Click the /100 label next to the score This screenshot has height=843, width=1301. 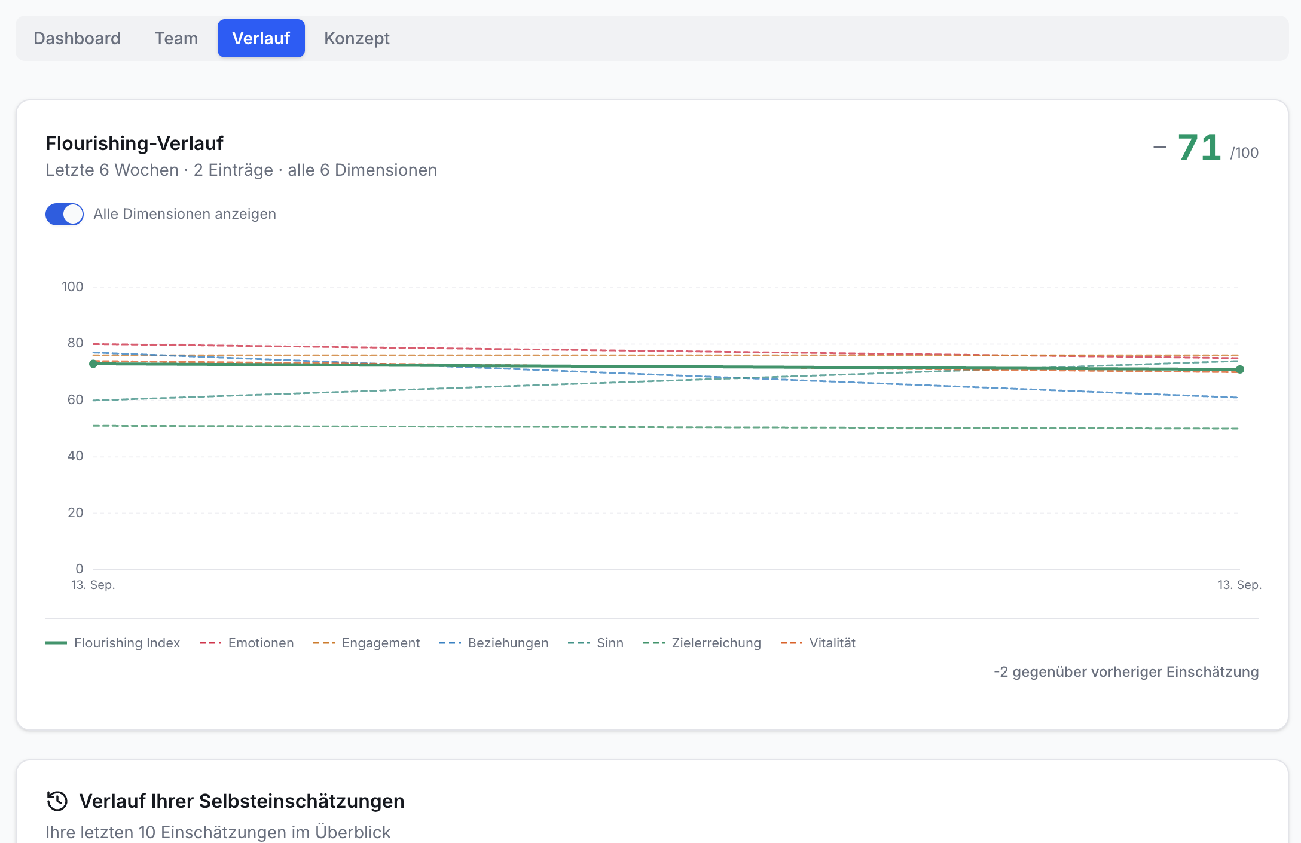[1244, 153]
